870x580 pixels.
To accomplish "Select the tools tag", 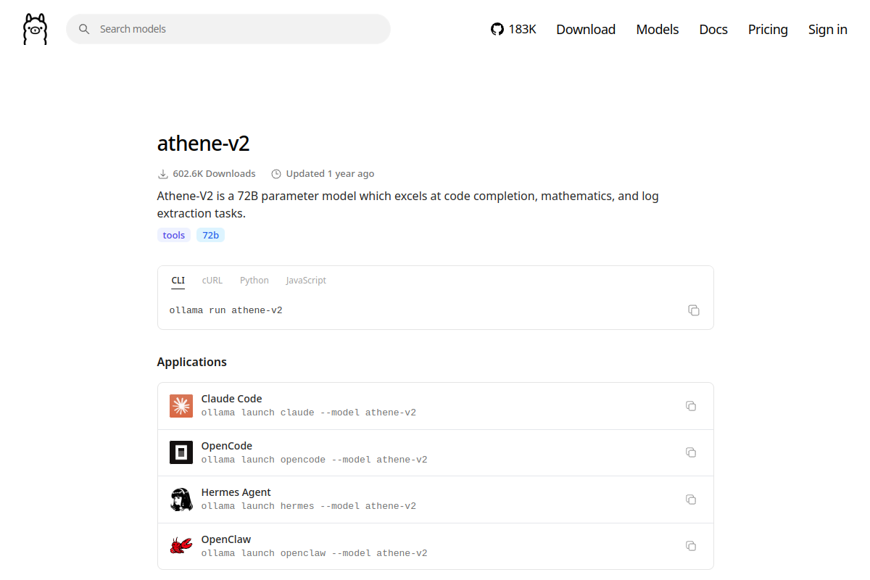I will (174, 235).
